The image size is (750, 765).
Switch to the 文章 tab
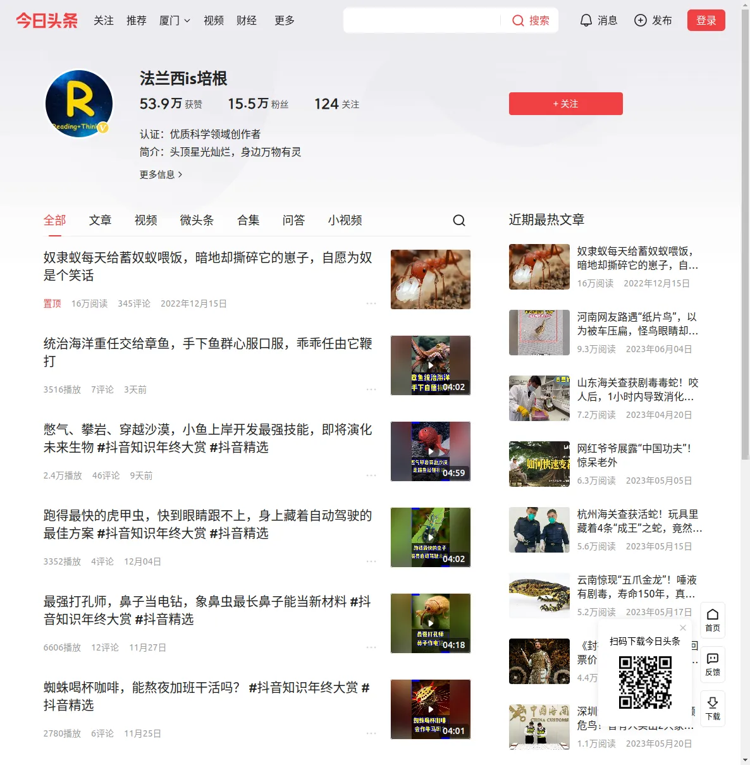click(101, 220)
